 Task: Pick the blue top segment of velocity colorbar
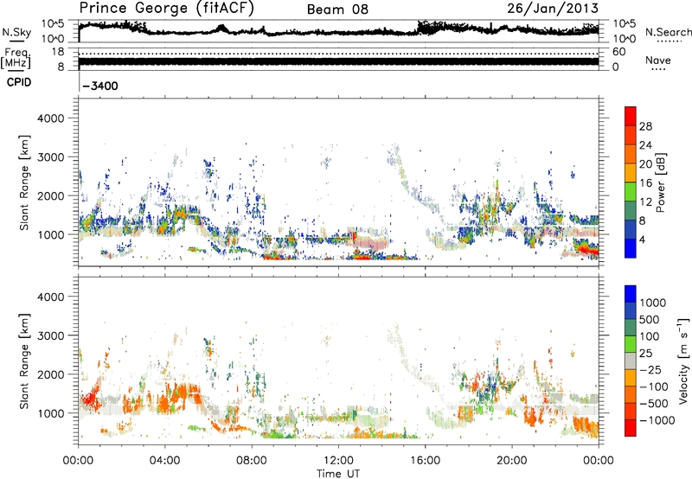(631, 294)
